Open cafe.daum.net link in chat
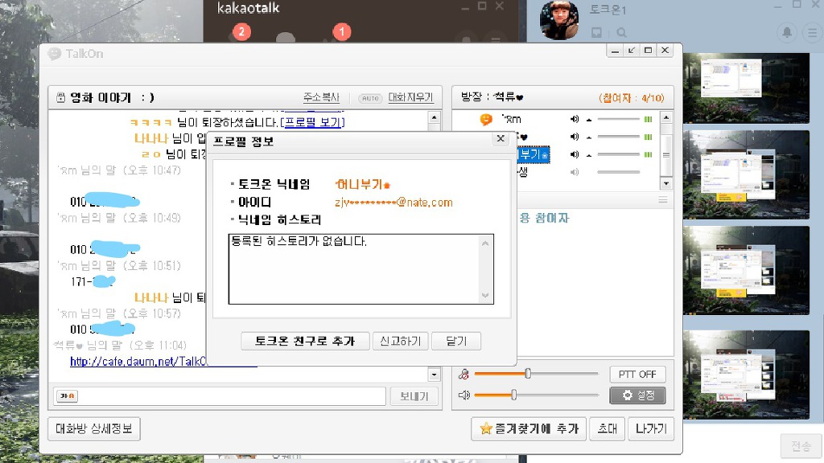Screen dimensions: 824x463 [138, 361]
